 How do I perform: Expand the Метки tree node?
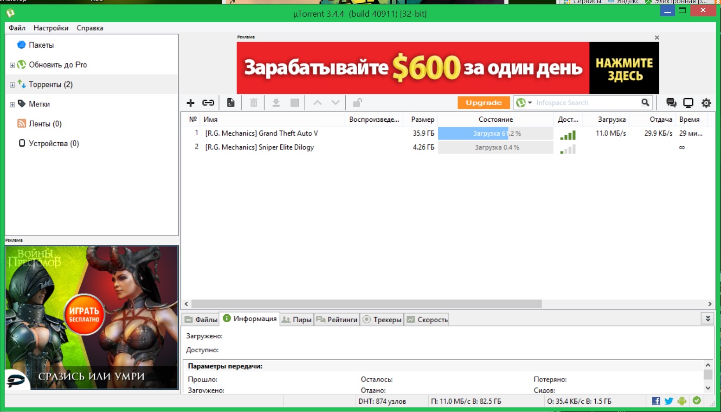(13, 105)
